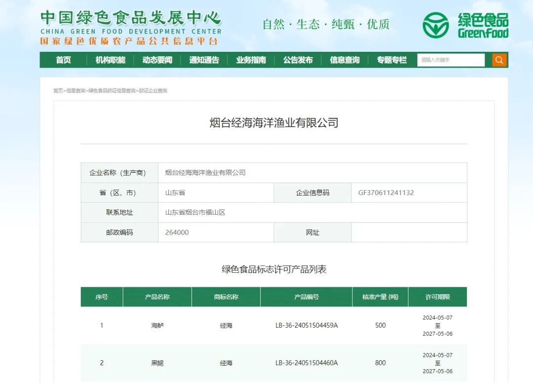Select 动态要闻 in the navigation bar

point(157,60)
